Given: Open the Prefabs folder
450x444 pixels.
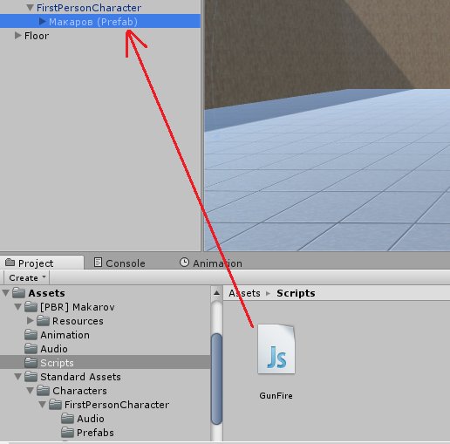Looking at the screenshot, I should click(95, 433).
